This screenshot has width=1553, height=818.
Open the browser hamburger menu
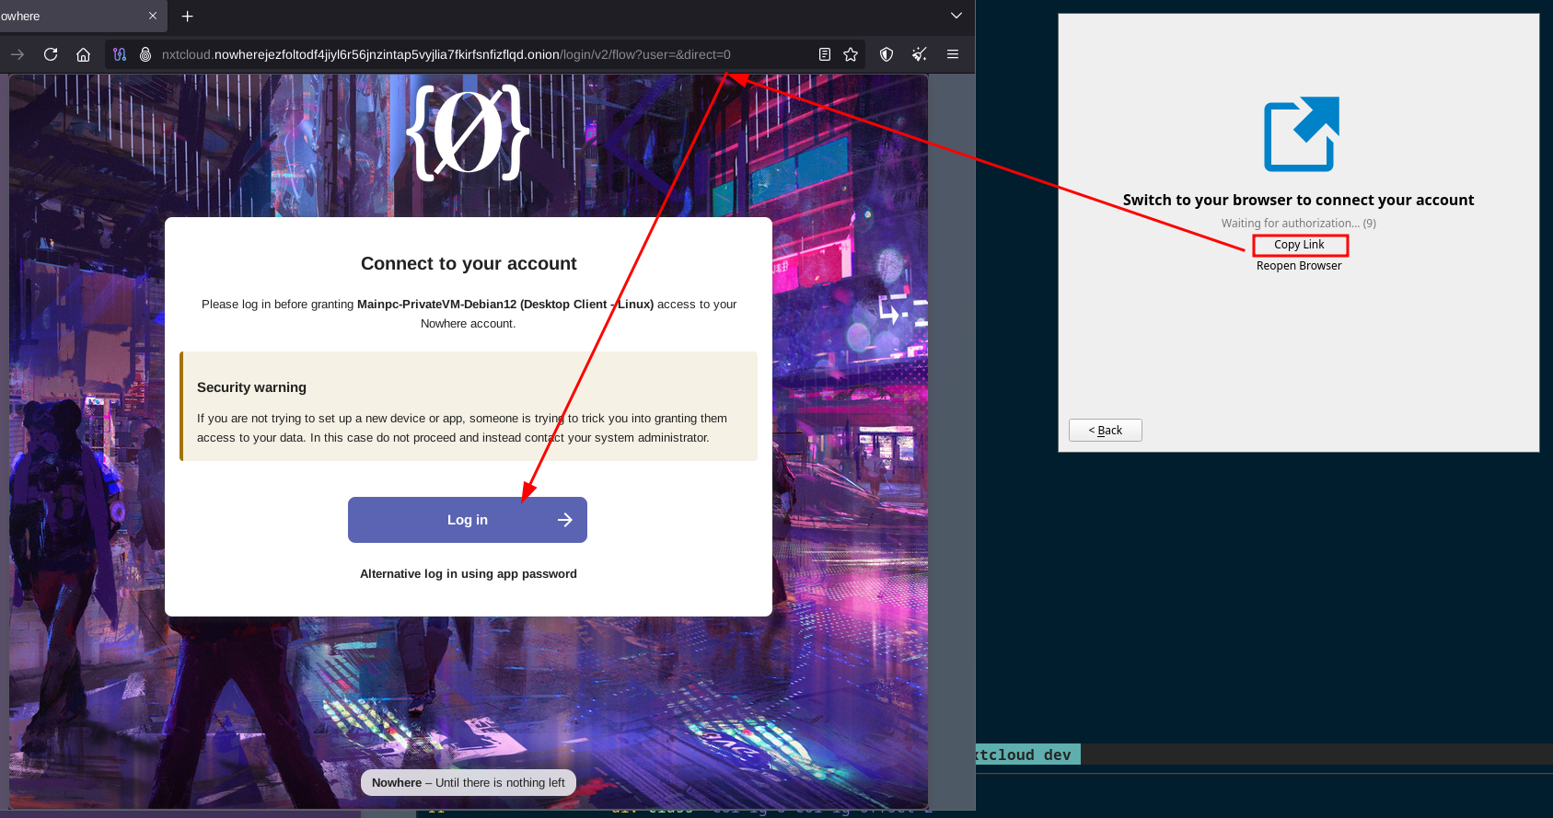[x=953, y=54]
